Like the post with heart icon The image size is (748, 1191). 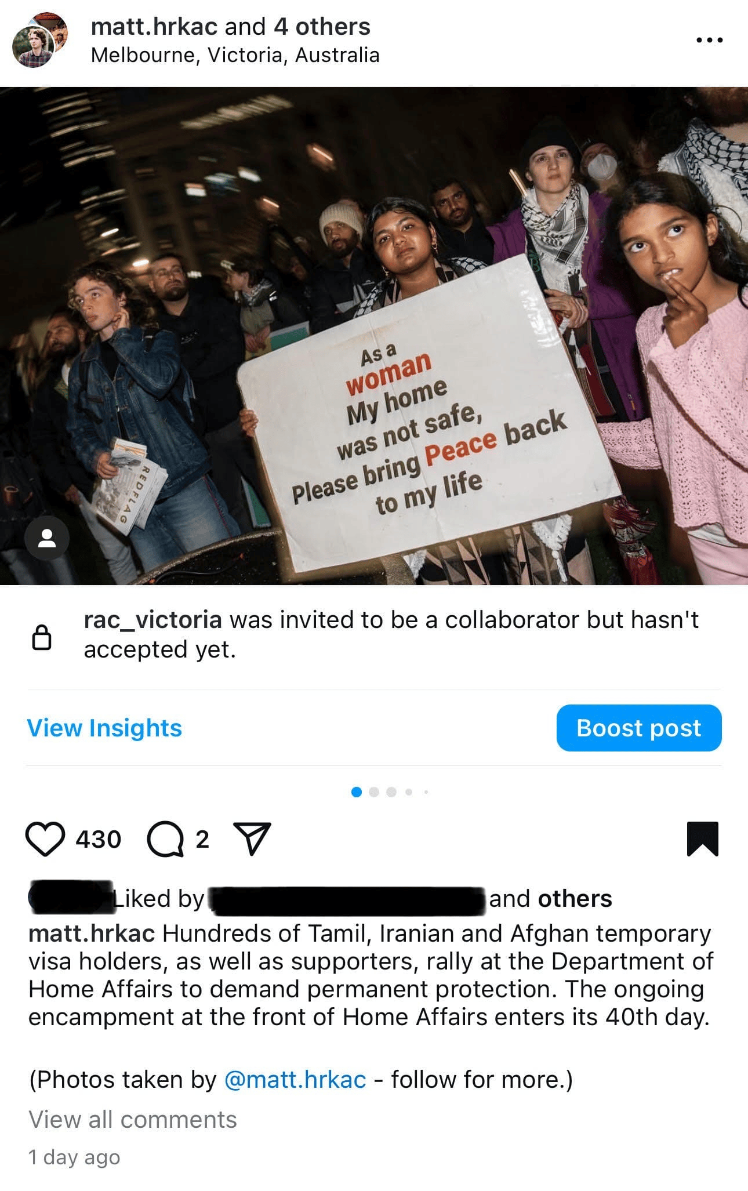[x=45, y=839]
